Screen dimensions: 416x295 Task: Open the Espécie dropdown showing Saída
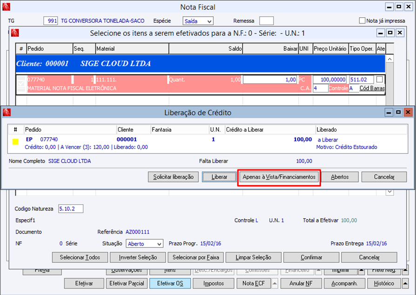(x=198, y=21)
